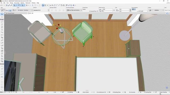Toggle the grid snap button
The height and width of the screenshot is (95, 170).
click(x=27, y=5)
